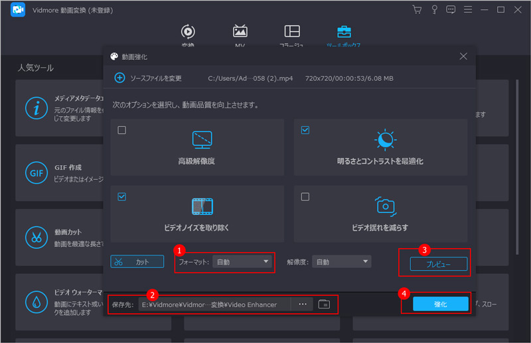Image resolution: width=531 pixels, height=343 pixels.
Task: Switch to the Collage tab
Action: [x=291, y=35]
